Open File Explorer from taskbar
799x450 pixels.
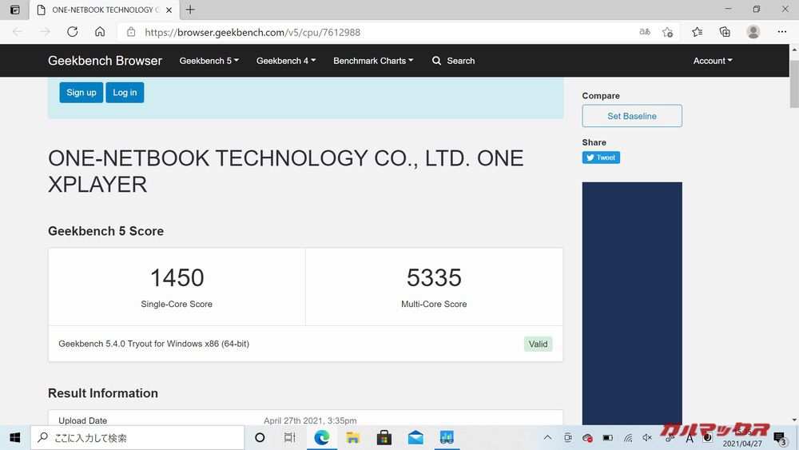coord(353,437)
